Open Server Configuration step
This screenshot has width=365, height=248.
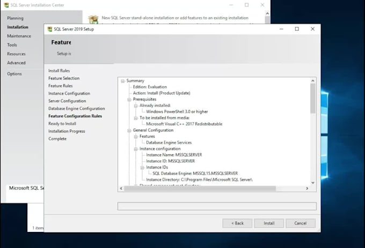coord(67,101)
